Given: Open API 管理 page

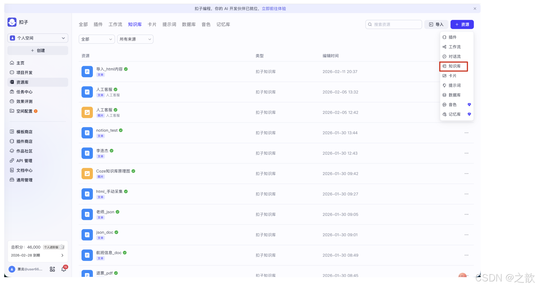Looking at the screenshot, I should (38, 161).
